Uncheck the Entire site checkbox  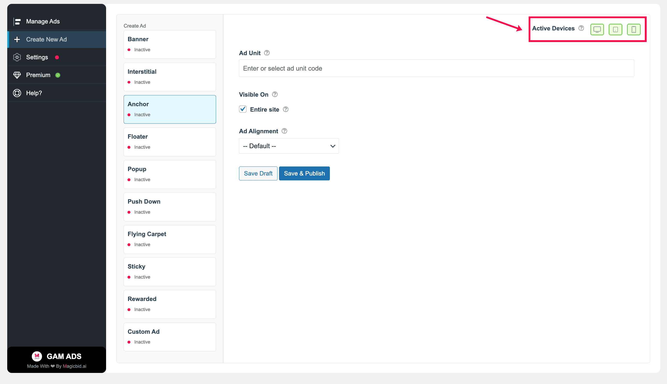243,109
